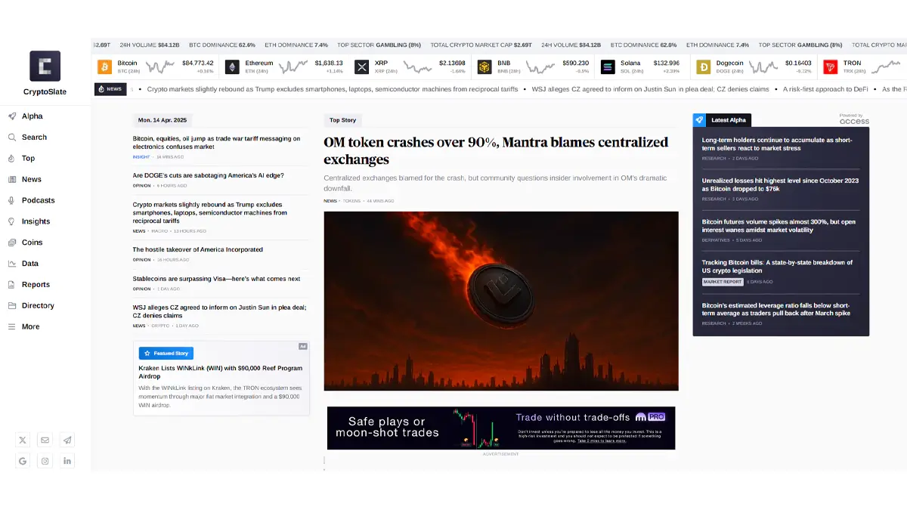This screenshot has width=907, height=510.
Task: Click the TOKENS tag under top story
Action: [352, 201]
